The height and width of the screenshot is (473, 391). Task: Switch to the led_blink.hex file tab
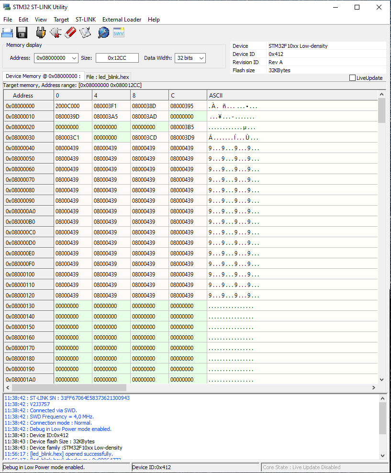(x=107, y=77)
